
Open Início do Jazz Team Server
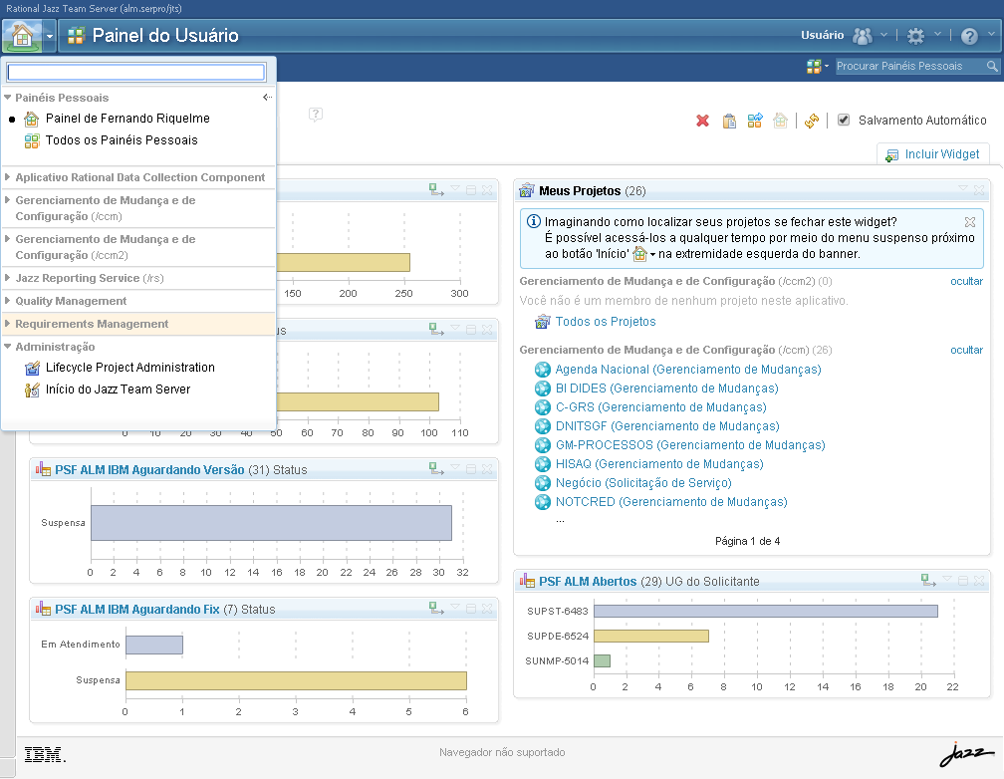(x=118, y=389)
